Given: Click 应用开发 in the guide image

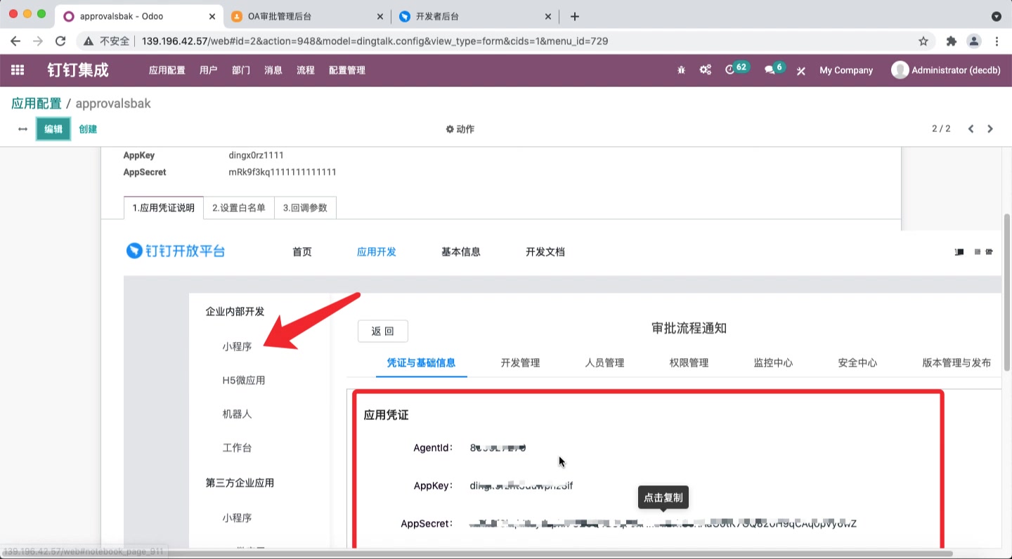Looking at the screenshot, I should pyautogui.click(x=377, y=252).
